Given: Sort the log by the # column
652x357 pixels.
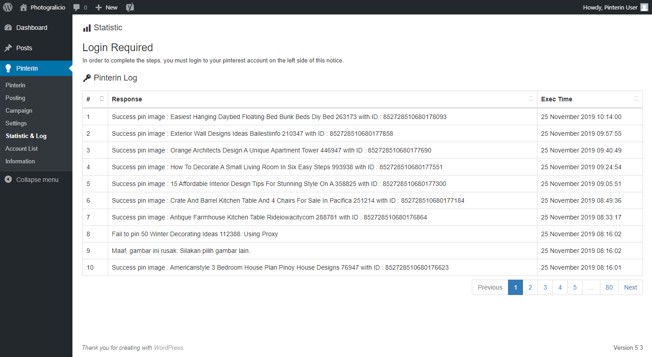Looking at the screenshot, I should 95,99.
